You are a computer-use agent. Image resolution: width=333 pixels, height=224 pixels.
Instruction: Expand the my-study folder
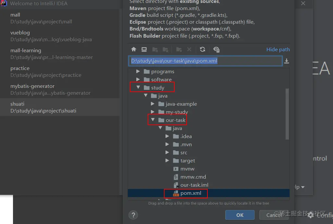pos(153,112)
